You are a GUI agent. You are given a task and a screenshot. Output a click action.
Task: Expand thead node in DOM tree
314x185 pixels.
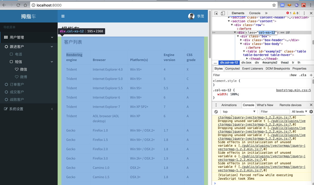click(247, 59)
